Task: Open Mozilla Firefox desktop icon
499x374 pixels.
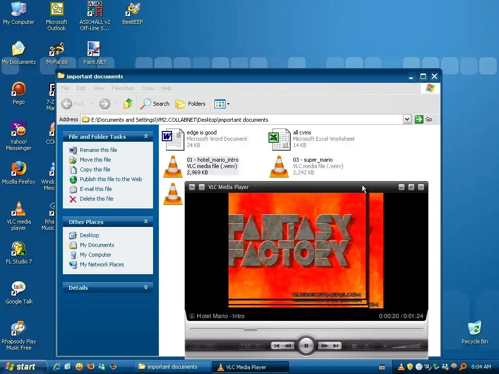Action: [19, 173]
